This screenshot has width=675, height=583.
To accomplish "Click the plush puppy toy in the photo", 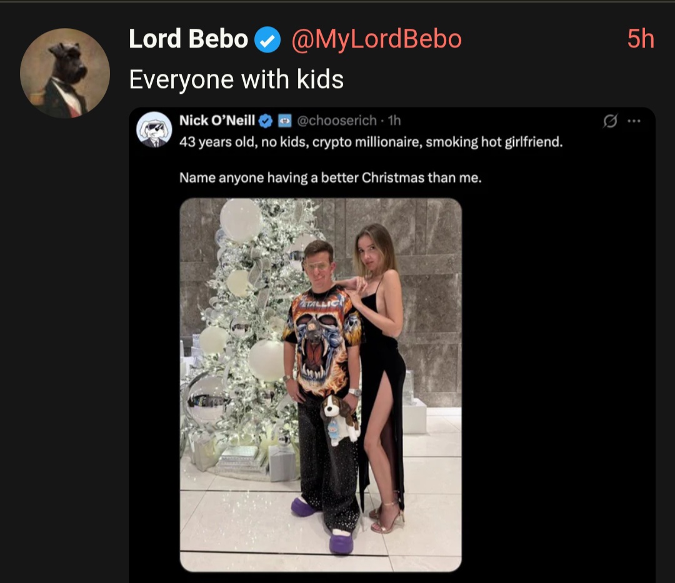I will [339, 418].
